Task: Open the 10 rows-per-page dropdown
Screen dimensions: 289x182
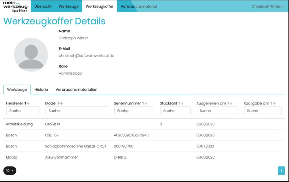Action: 10,171
